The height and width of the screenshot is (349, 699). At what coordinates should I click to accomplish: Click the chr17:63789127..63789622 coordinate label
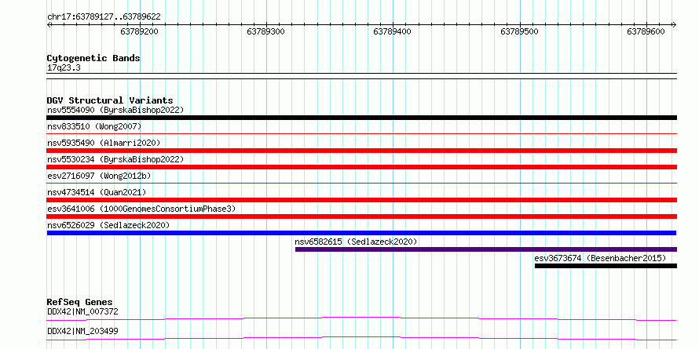104,17
